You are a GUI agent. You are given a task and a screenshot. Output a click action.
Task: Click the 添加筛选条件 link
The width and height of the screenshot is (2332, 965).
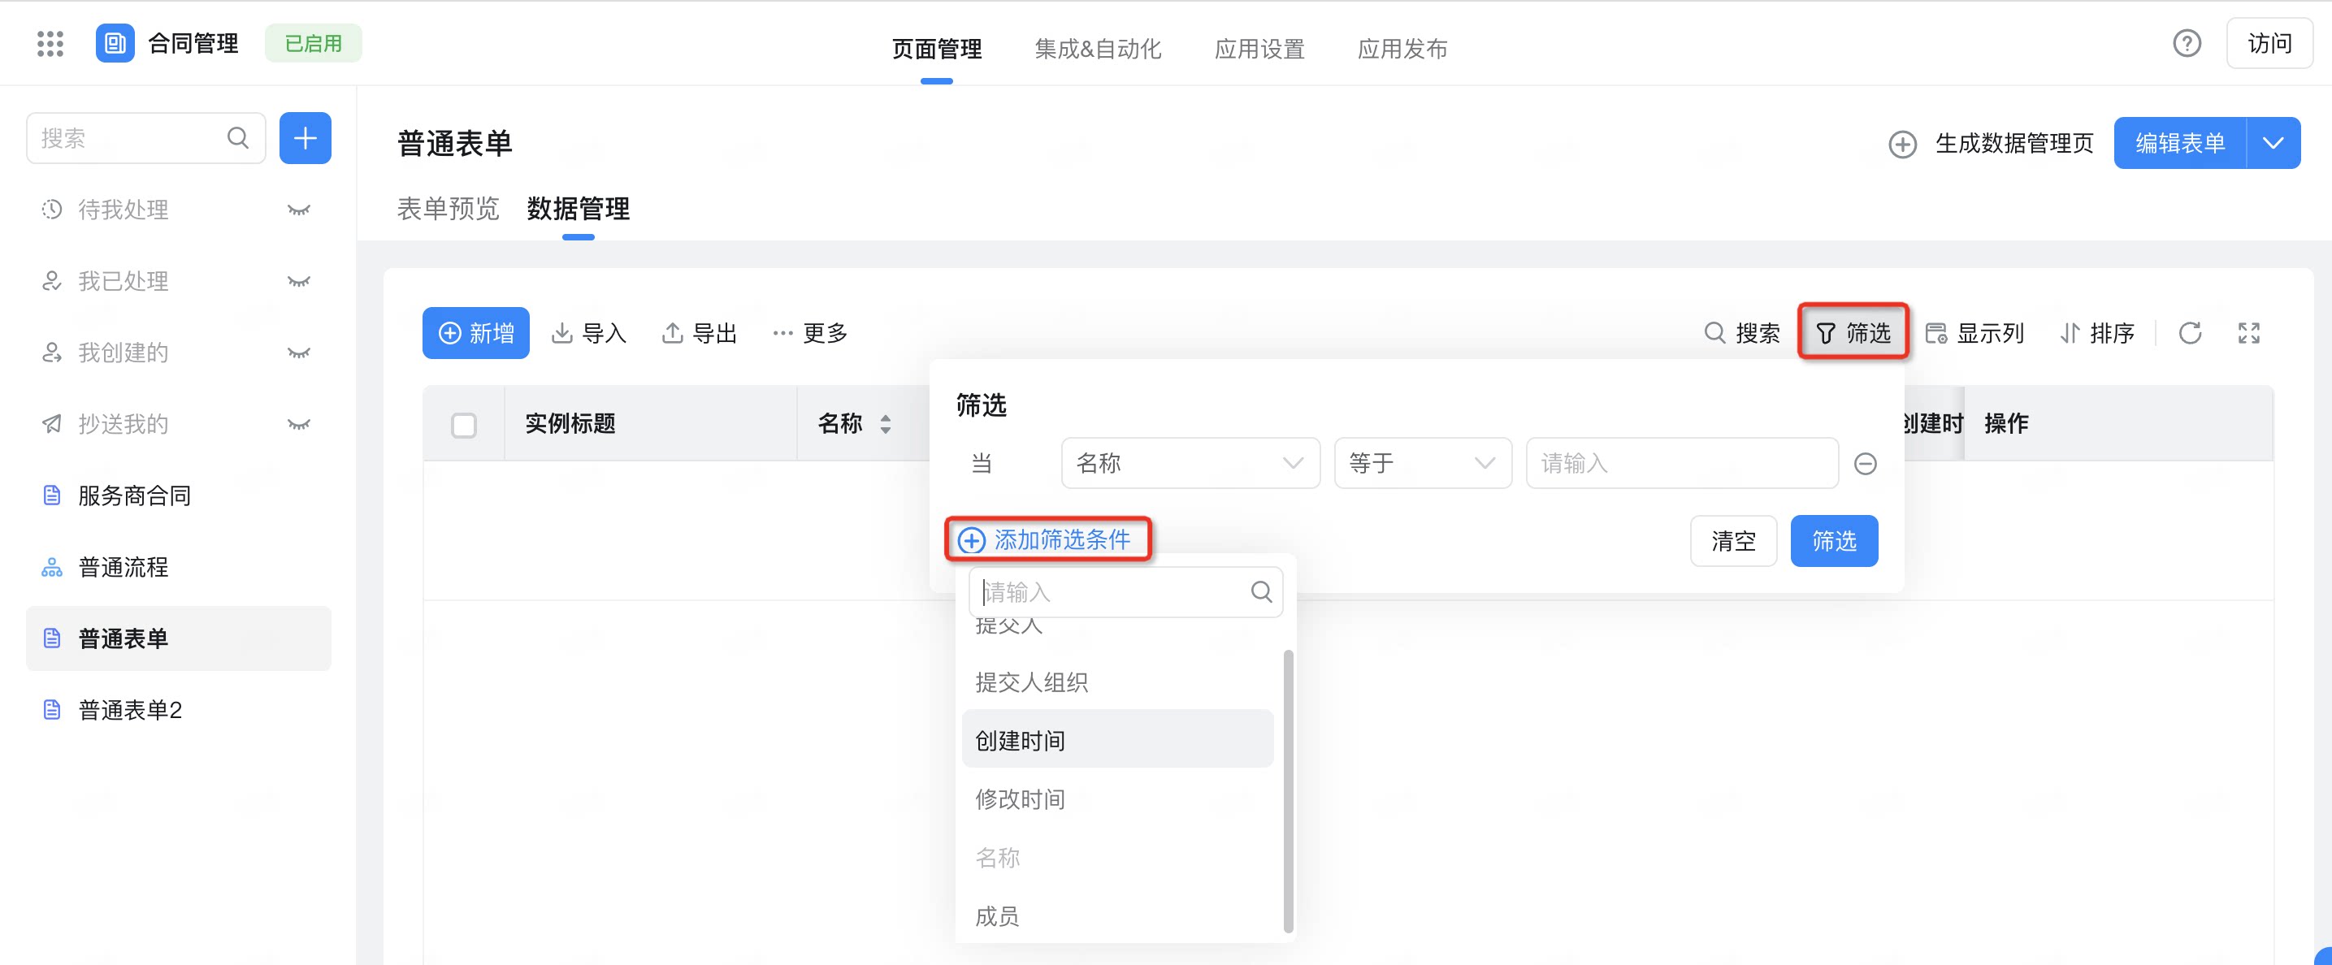pyautogui.click(x=1047, y=539)
